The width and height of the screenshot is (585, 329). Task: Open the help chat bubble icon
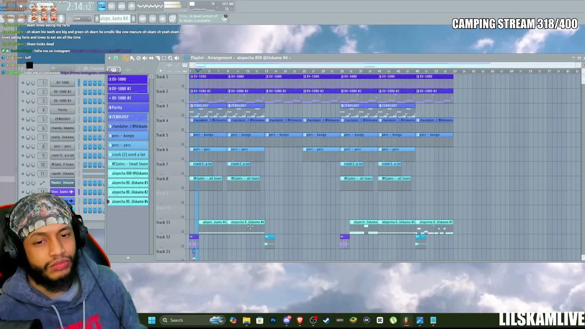click(172, 19)
